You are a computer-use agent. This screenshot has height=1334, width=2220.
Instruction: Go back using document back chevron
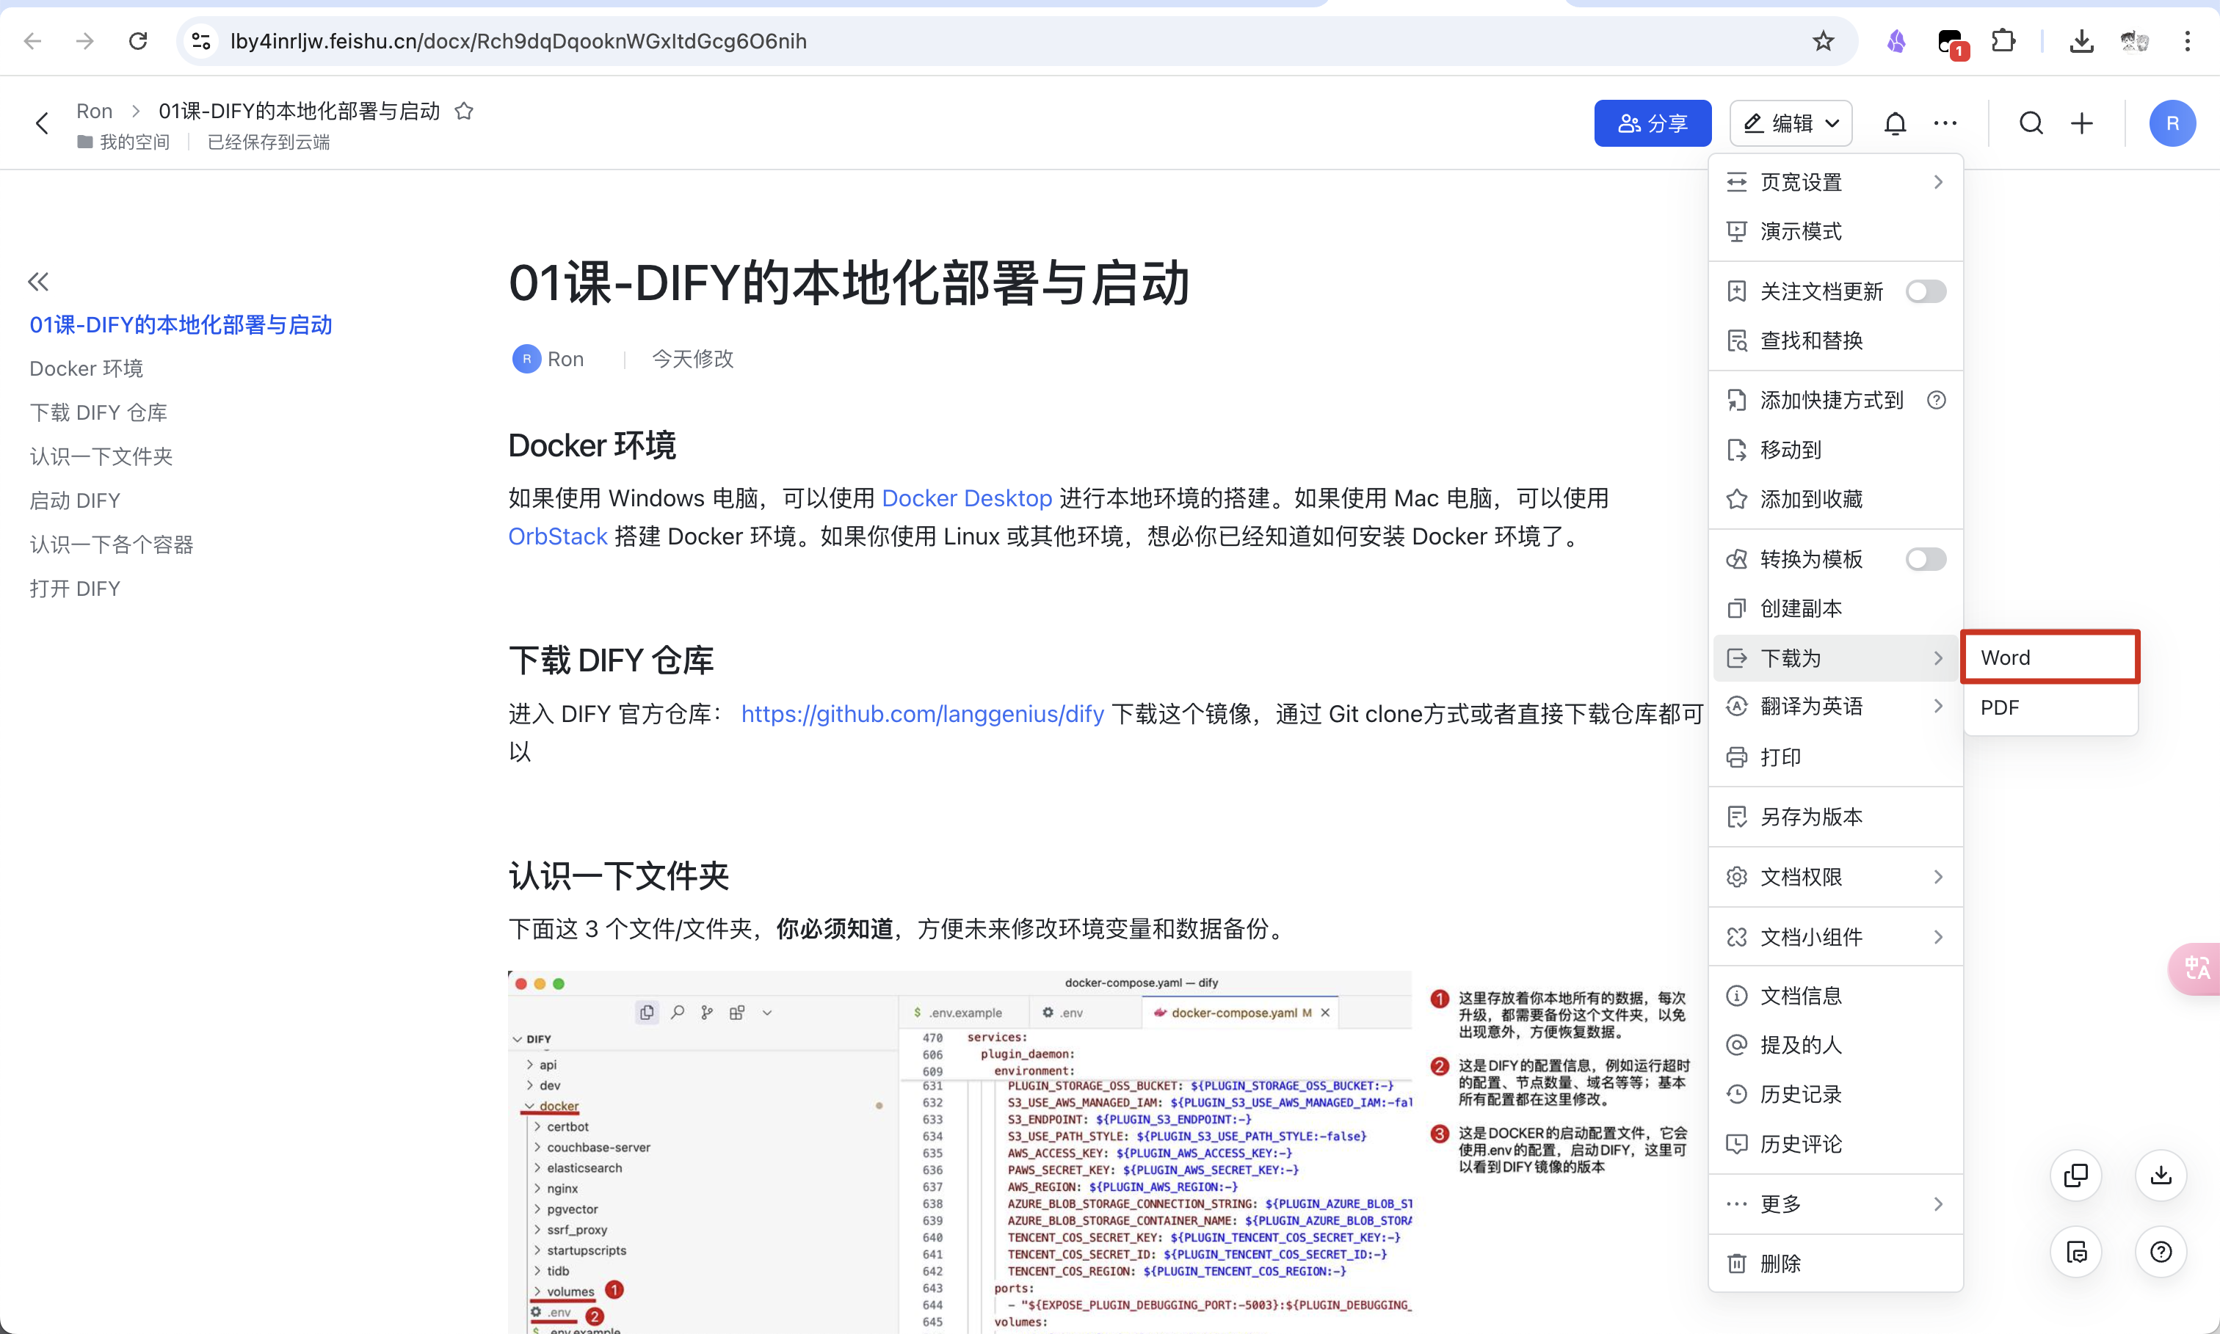tap(41, 124)
